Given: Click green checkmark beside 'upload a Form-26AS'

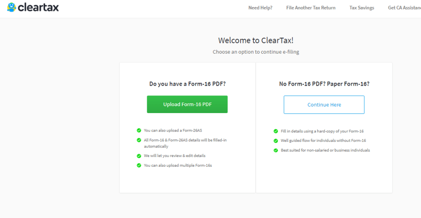Looking at the screenshot, I should coord(139,130).
